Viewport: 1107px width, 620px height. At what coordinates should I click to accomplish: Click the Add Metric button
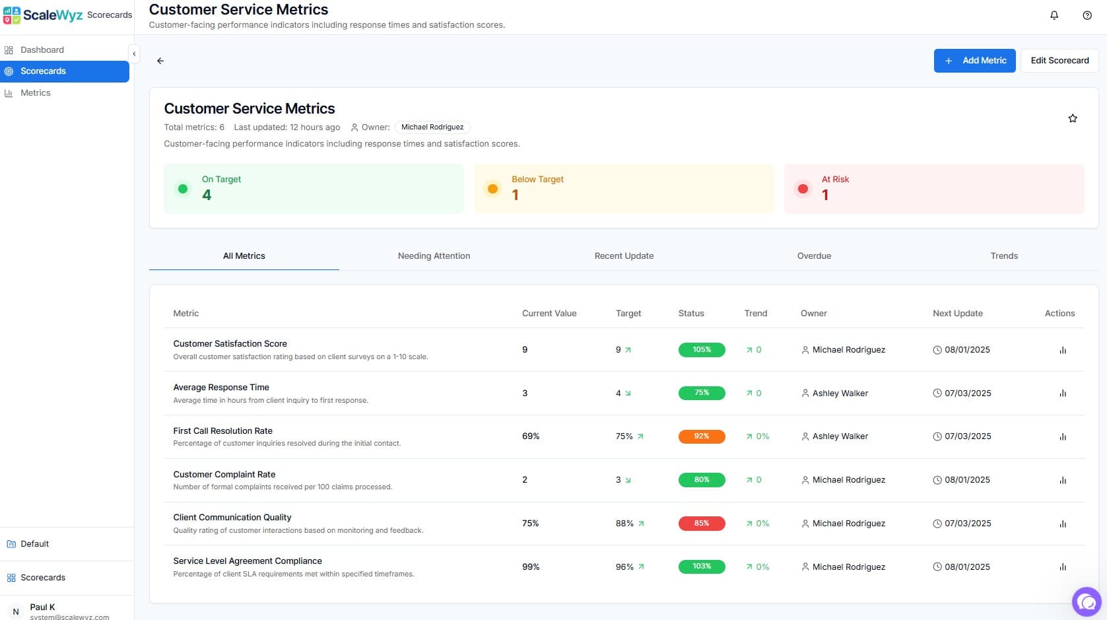point(974,60)
